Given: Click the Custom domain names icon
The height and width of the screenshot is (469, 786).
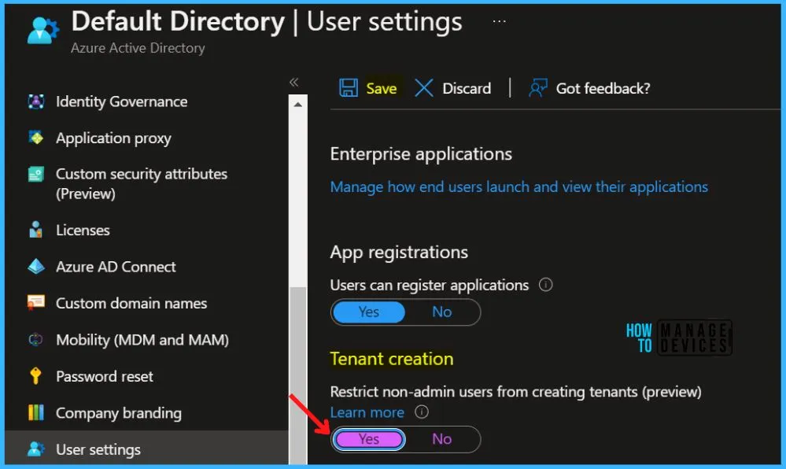Looking at the screenshot, I should 36,303.
